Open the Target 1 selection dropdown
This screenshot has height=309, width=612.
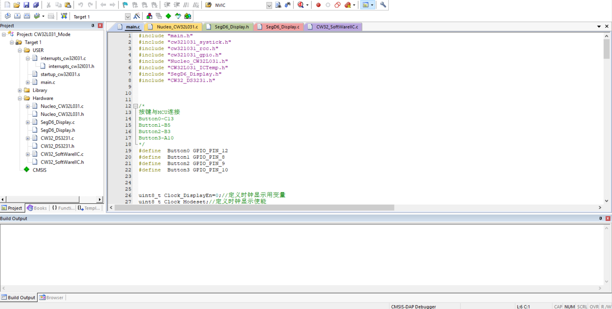click(128, 17)
